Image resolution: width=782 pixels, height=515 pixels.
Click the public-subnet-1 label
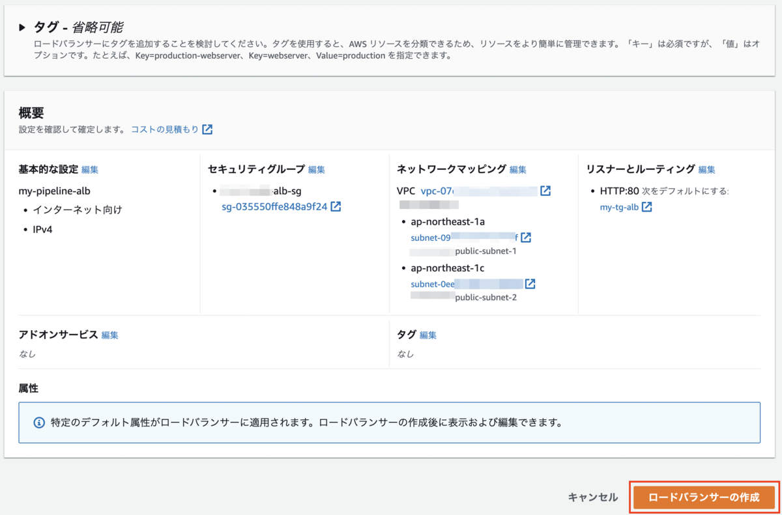(485, 251)
